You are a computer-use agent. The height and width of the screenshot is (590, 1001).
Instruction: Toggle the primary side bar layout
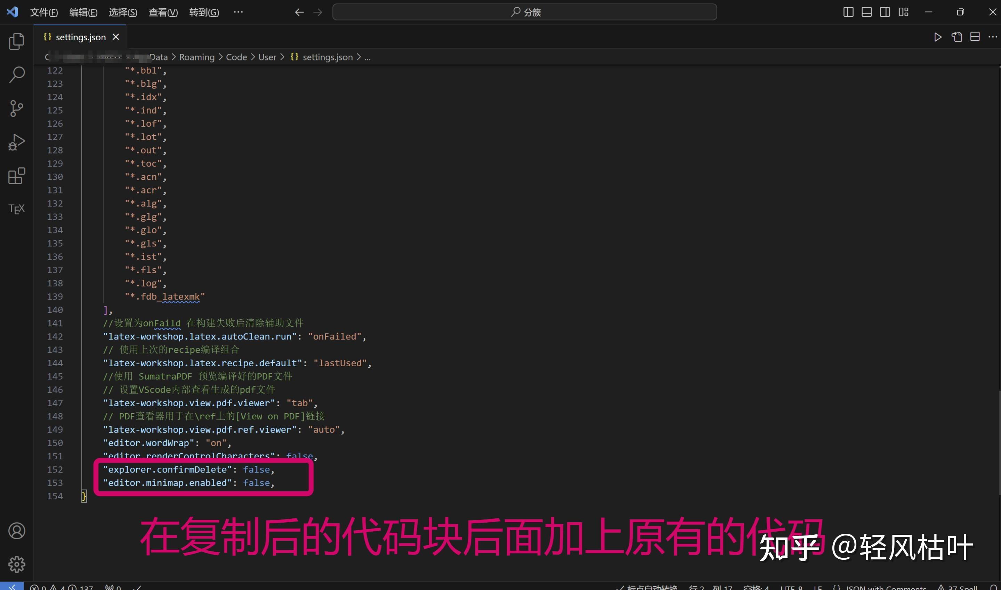point(848,12)
